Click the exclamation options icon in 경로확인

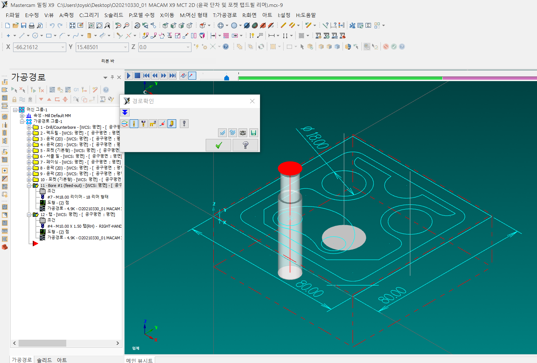184,124
